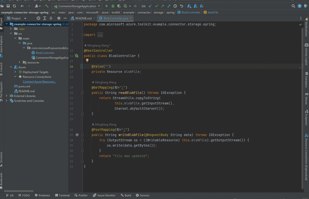The width and height of the screenshot is (309, 199).
Task: Open Project panel gear settings
Action: point(59,18)
